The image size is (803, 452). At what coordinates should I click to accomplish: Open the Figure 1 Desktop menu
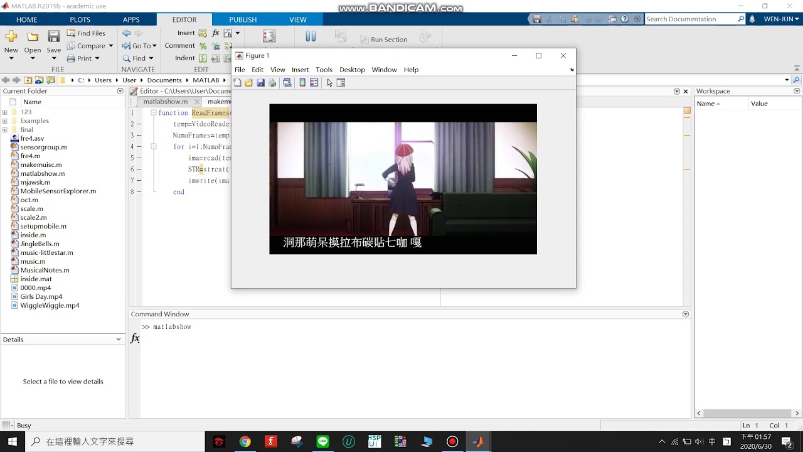pyautogui.click(x=352, y=70)
